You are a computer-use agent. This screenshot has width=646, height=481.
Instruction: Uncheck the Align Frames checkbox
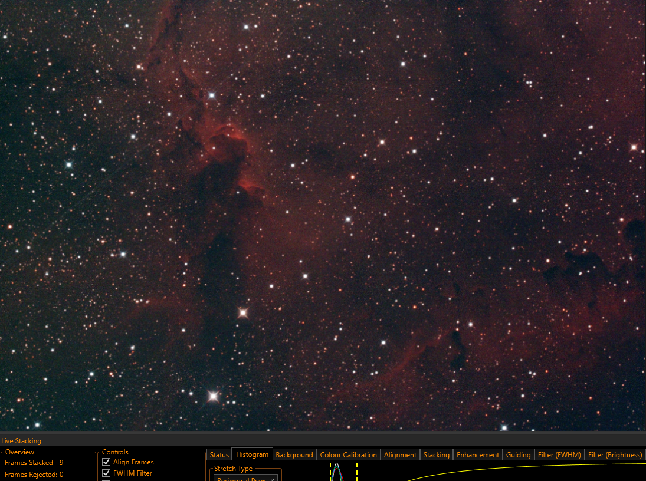click(x=106, y=462)
